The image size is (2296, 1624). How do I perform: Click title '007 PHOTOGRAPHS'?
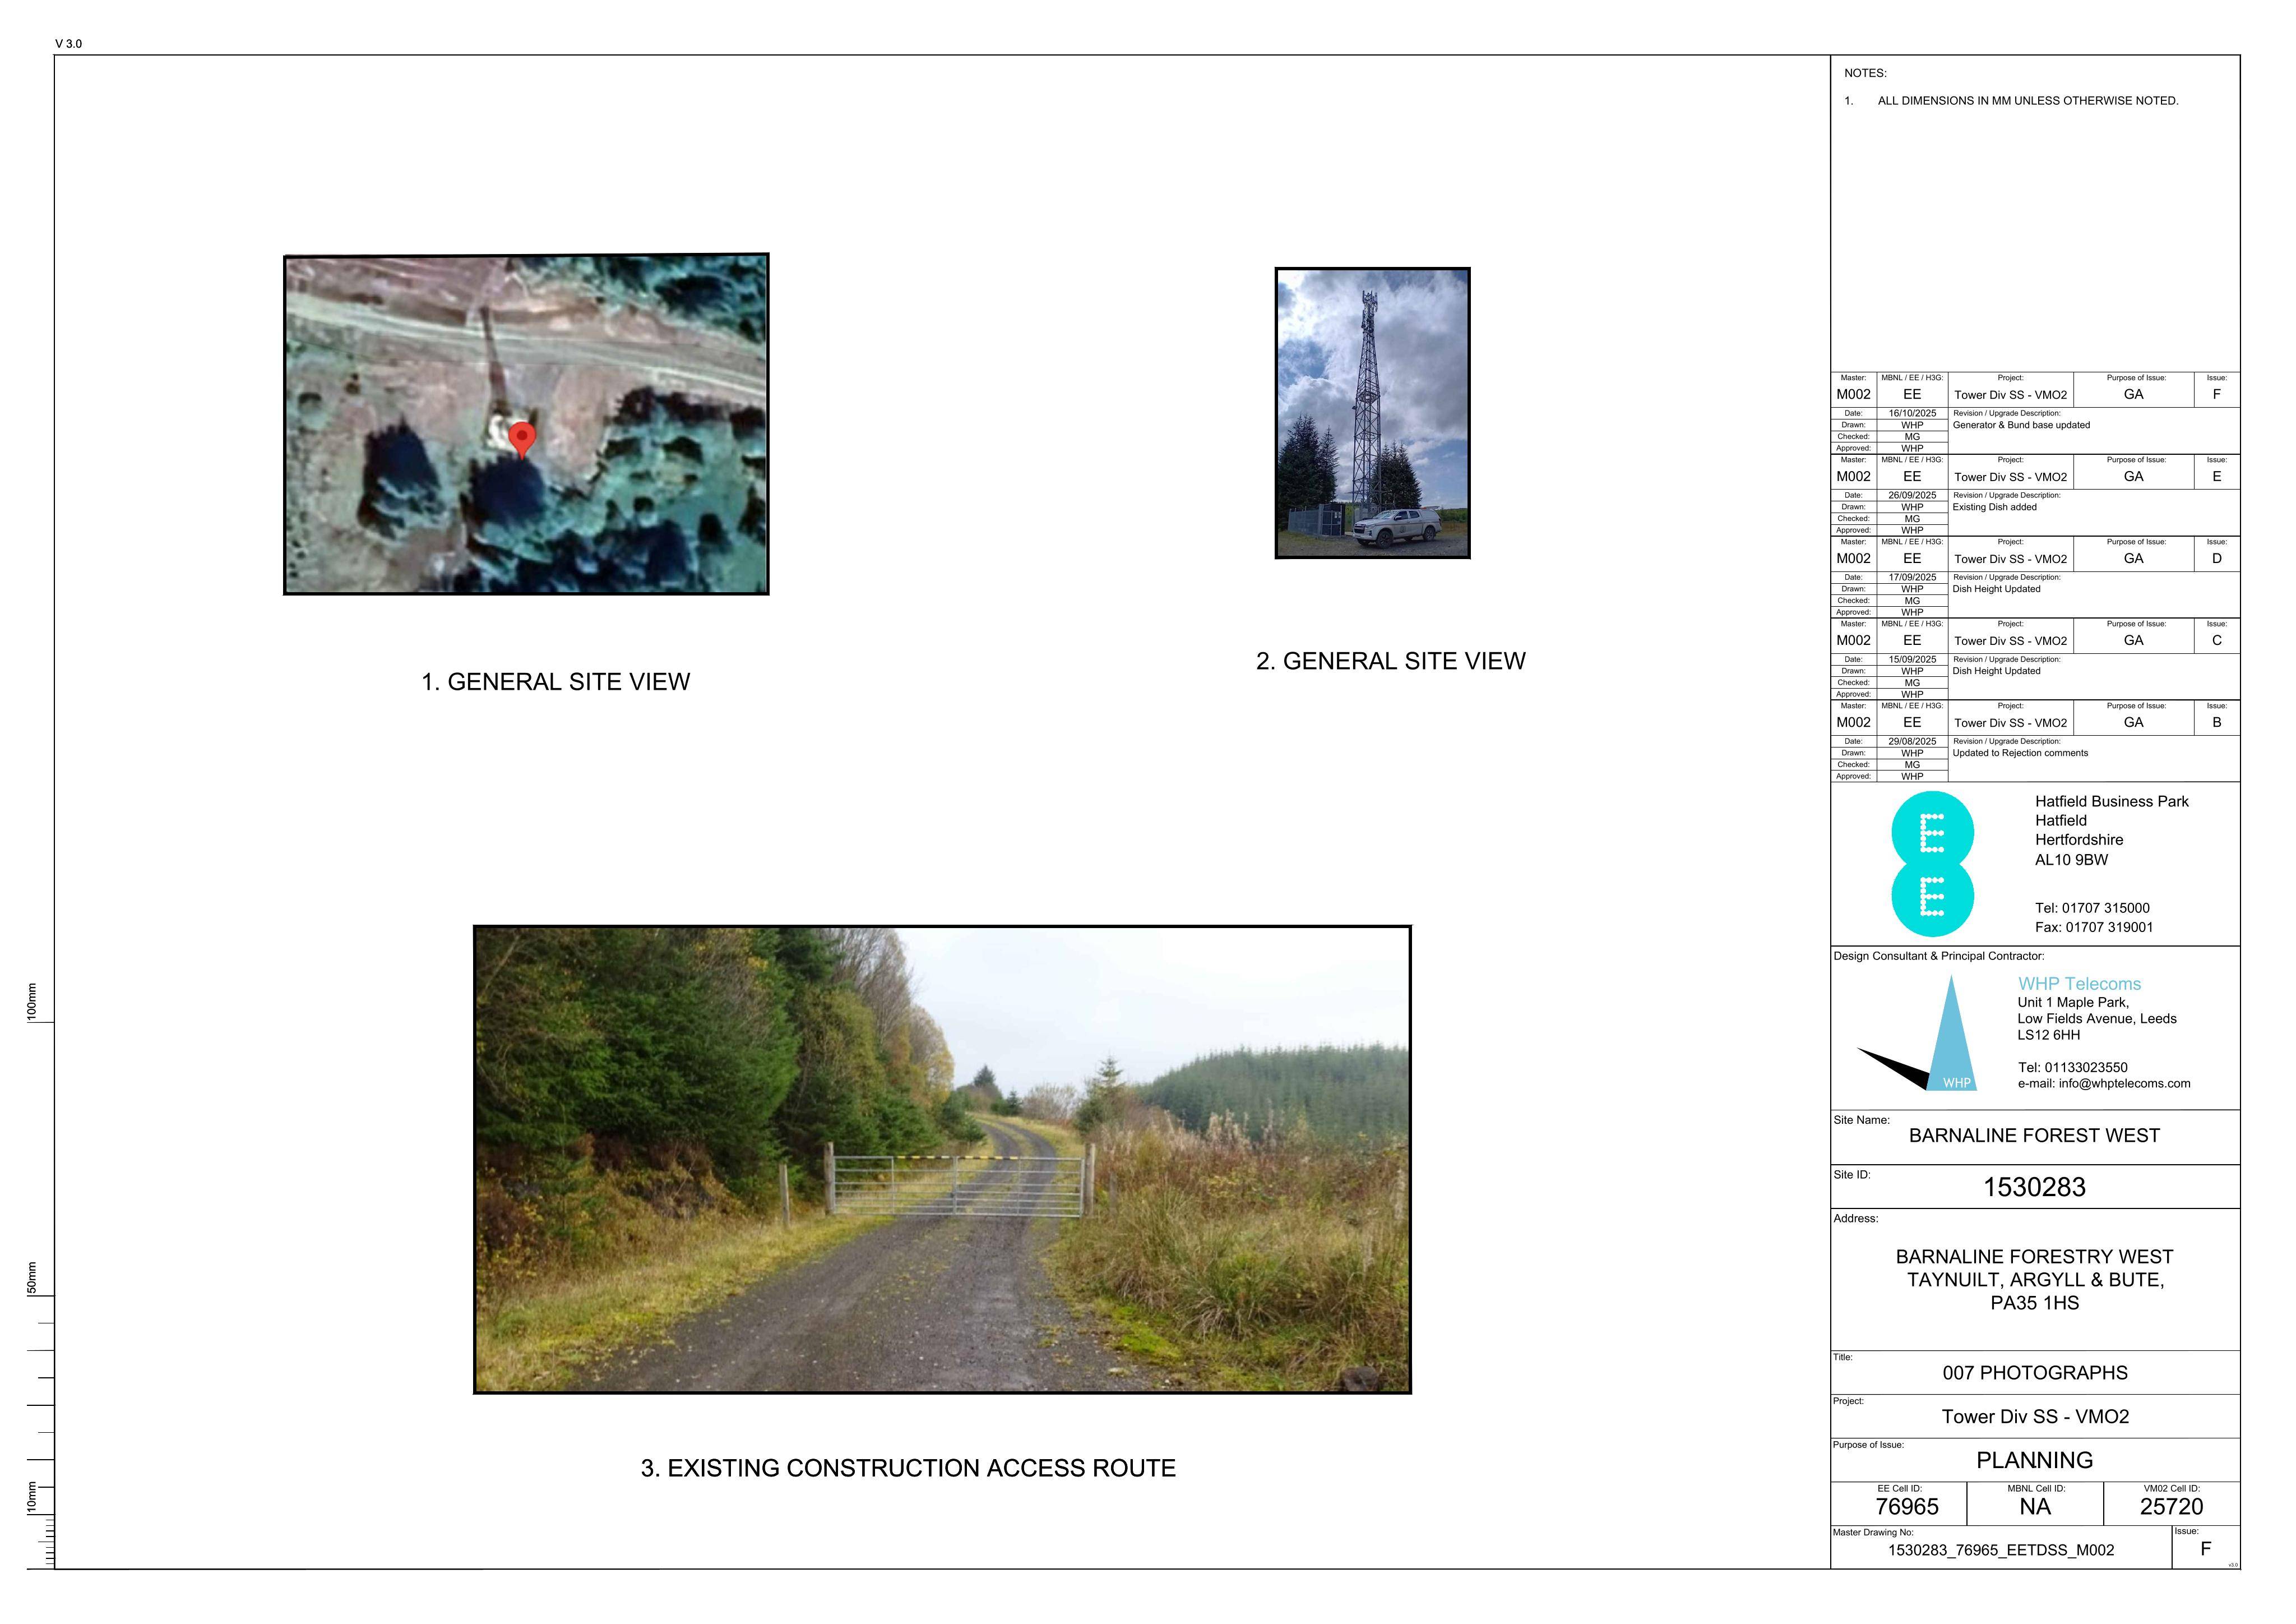tap(2035, 1373)
